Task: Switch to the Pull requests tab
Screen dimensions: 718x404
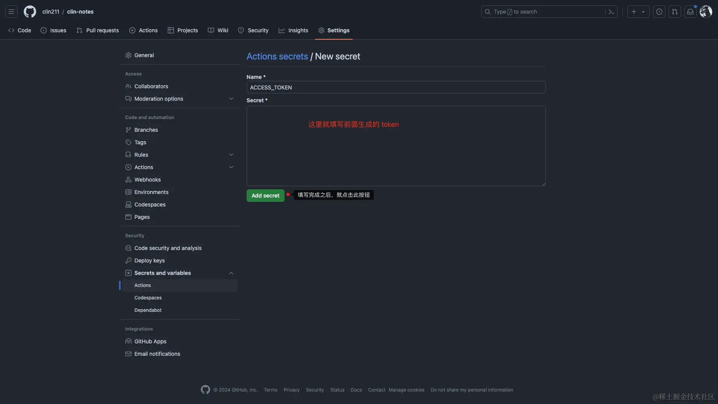Action: click(x=98, y=30)
